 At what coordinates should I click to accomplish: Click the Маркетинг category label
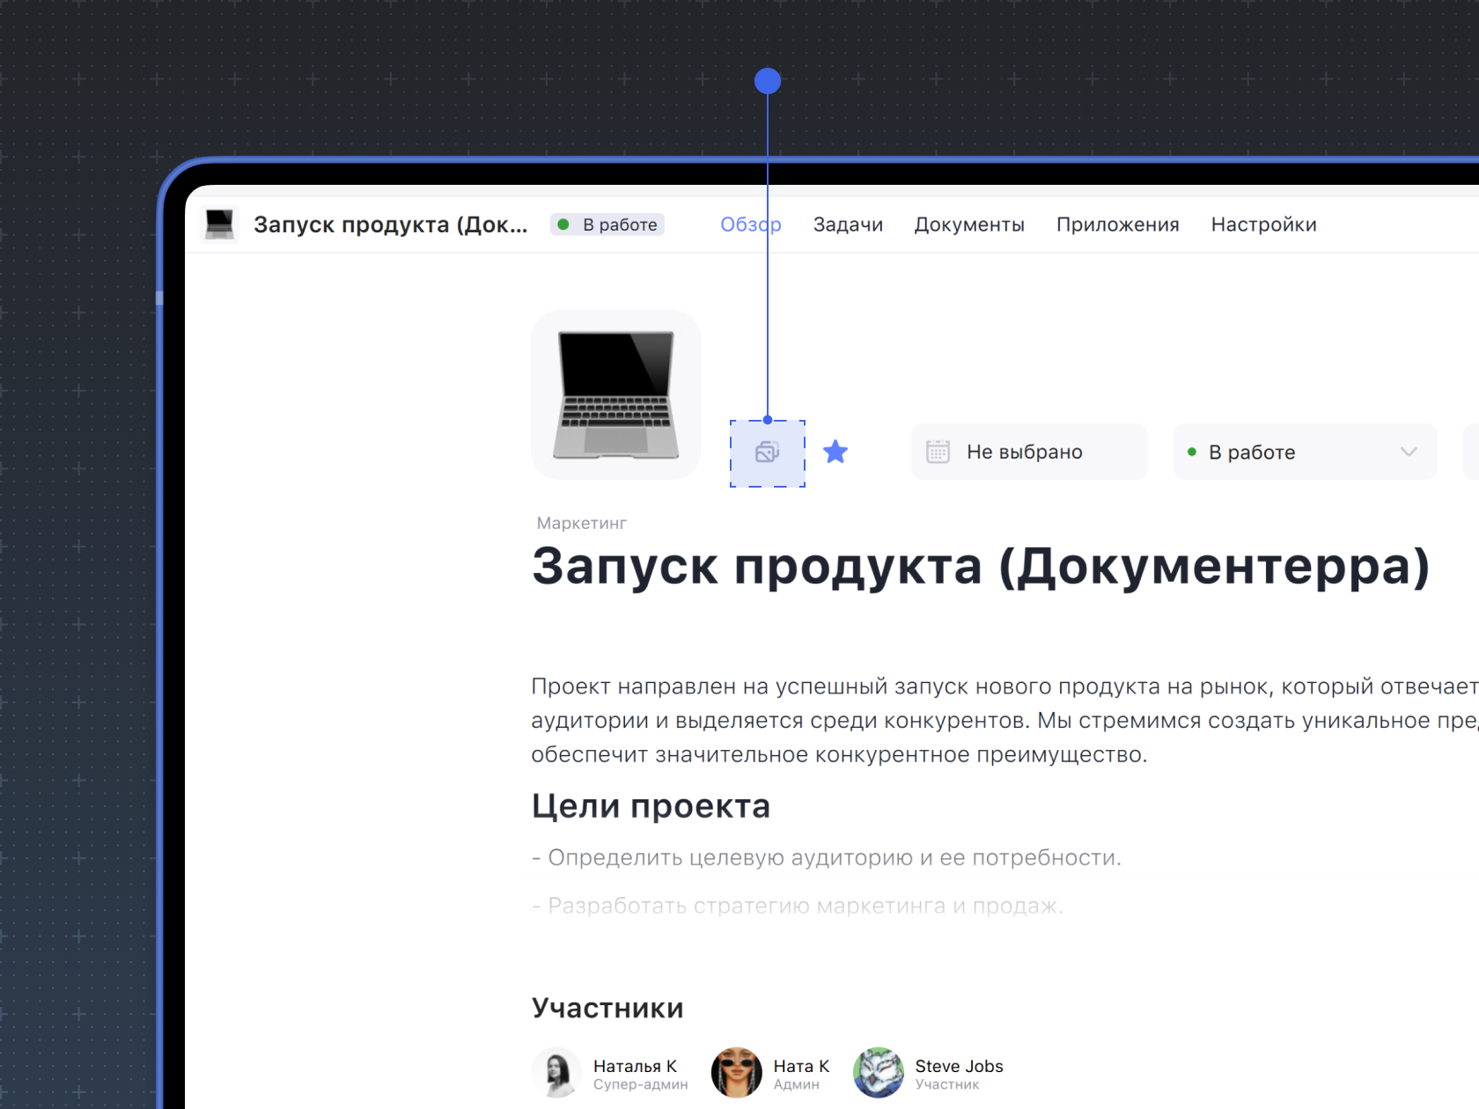(581, 523)
